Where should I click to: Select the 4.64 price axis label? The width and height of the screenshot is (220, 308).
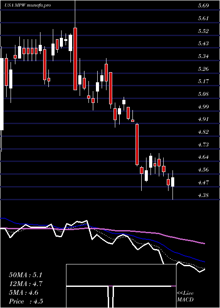click(203, 158)
